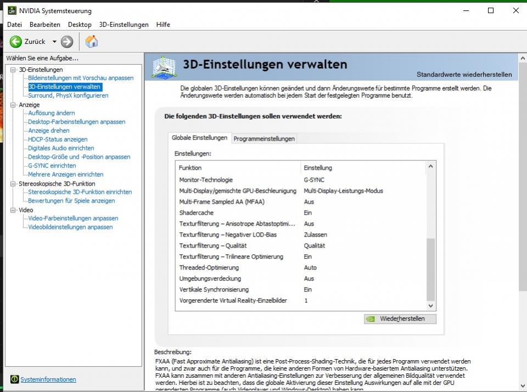The height and width of the screenshot is (392, 527).
Task: Open the home page via house icon
Action: point(92,42)
